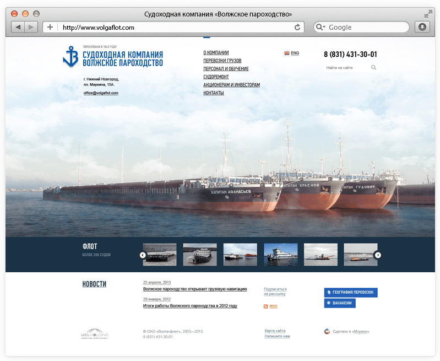Reload the page with the refresh icon

(298, 27)
